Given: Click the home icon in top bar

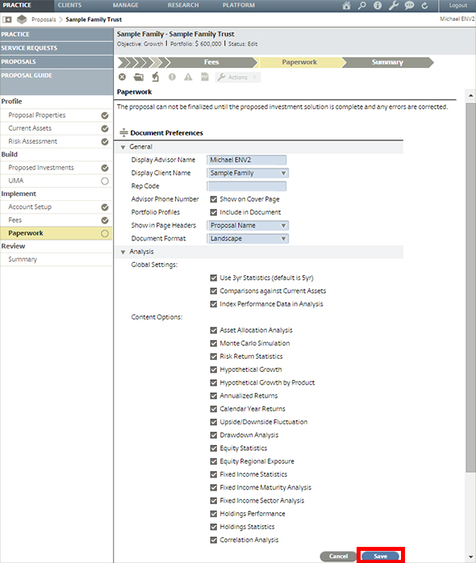Looking at the screenshot, I should pyautogui.click(x=346, y=6).
